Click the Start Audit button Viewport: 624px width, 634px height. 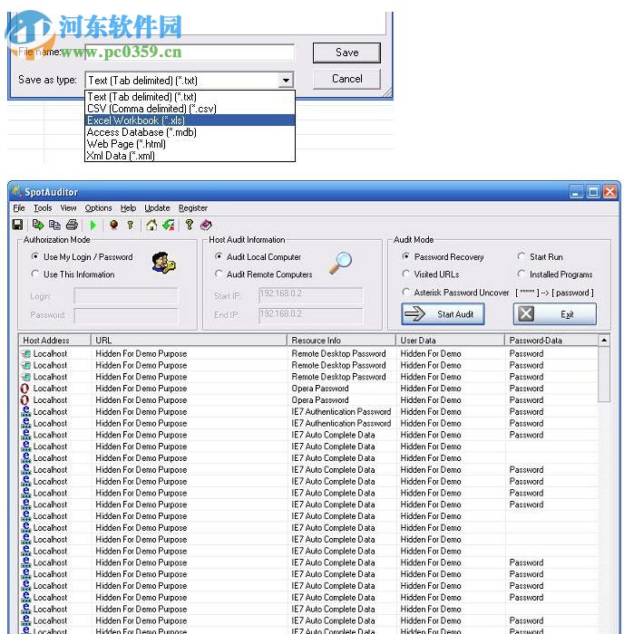[x=443, y=313]
